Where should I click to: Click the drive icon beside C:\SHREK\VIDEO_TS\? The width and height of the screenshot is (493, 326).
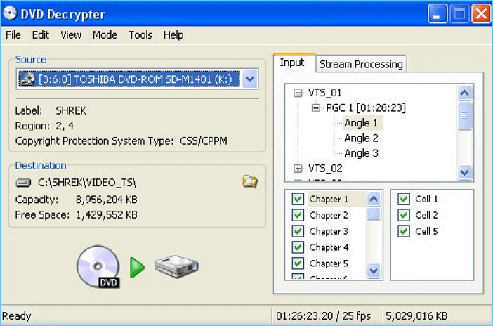click(24, 183)
